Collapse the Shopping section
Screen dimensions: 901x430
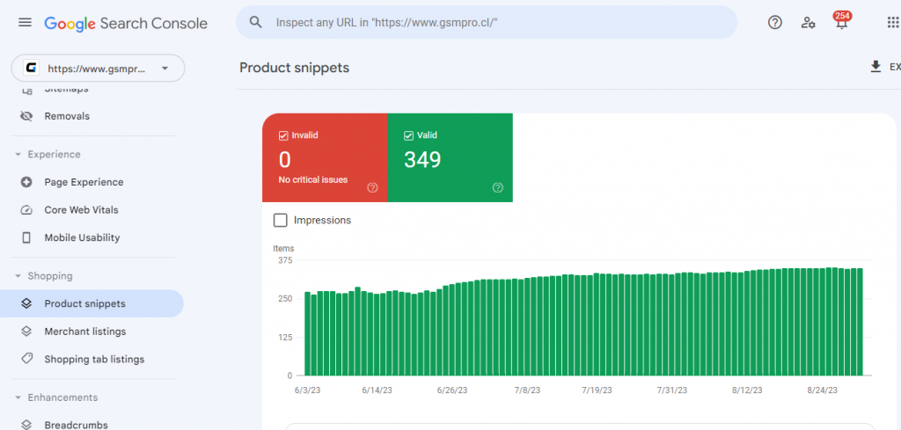click(18, 276)
